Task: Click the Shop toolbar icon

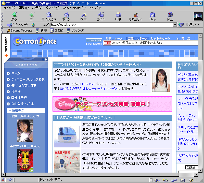Action: click(x=152, y=17)
